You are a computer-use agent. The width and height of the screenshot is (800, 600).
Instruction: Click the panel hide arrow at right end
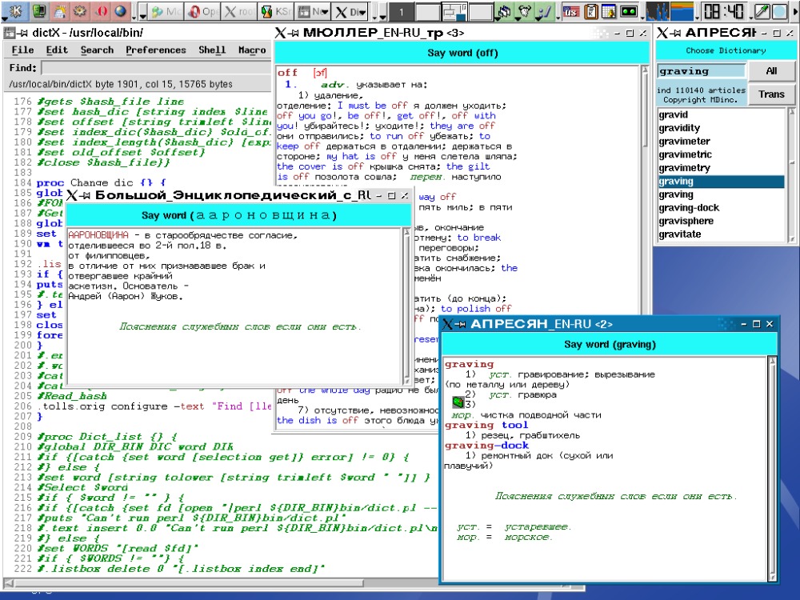pyautogui.click(x=794, y=11)
